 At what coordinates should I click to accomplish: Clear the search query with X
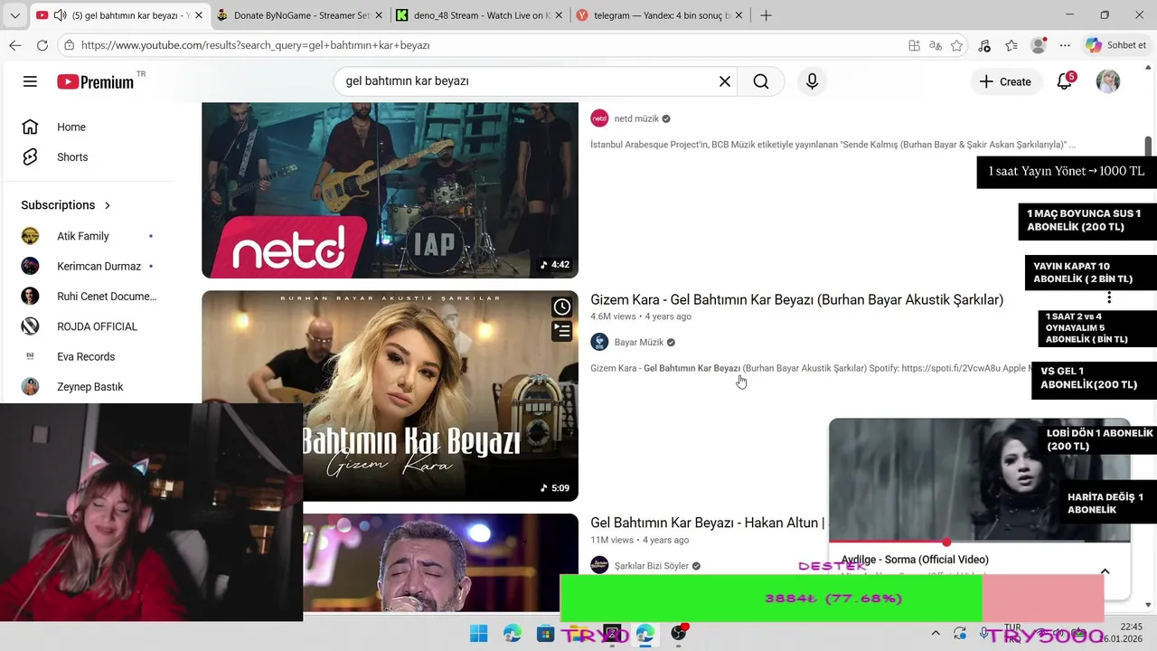point(724,81)
